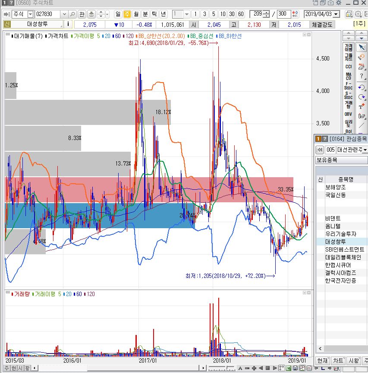Click the 005 group number field
368x373 pixels.
pyautogui.click(x=330, y=150)
